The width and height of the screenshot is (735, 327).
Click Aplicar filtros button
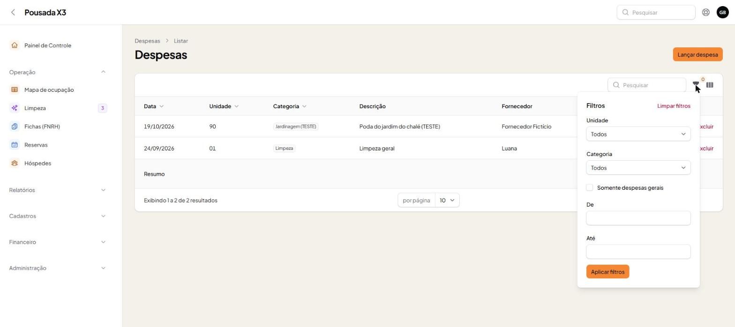[607, 272]
